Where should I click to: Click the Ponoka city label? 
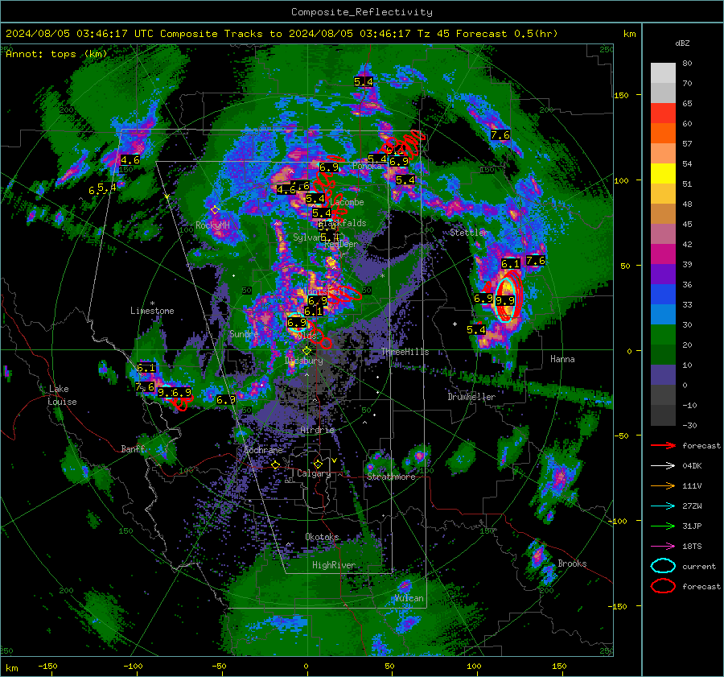(367, 166)
